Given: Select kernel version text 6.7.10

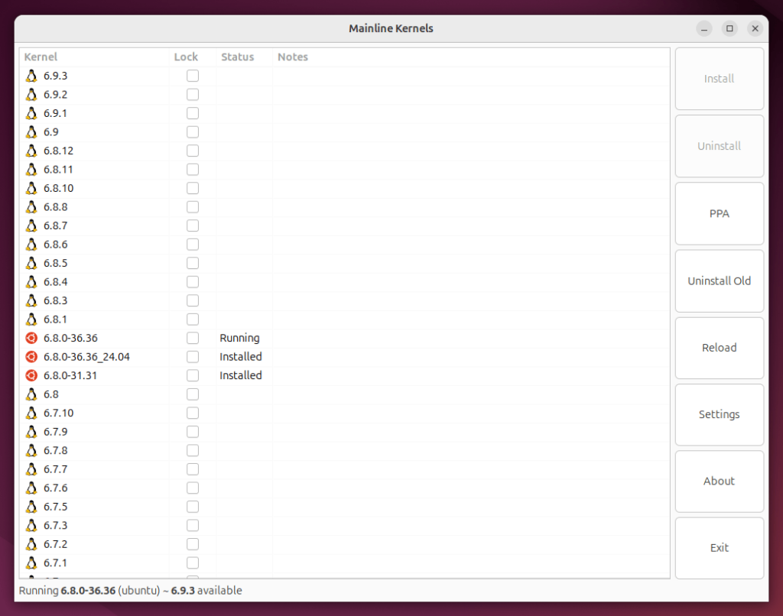Looking at the screenshot, I should (58, 413).
